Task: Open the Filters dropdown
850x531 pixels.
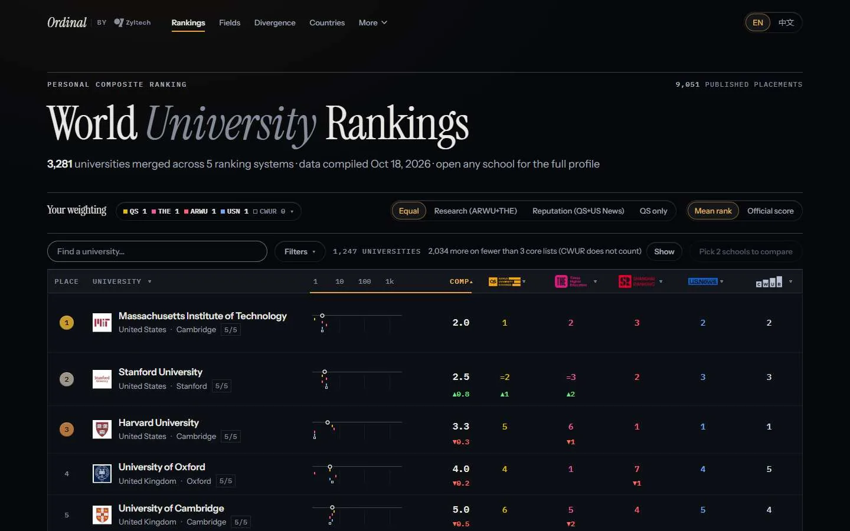Action: tap(300, 251)
